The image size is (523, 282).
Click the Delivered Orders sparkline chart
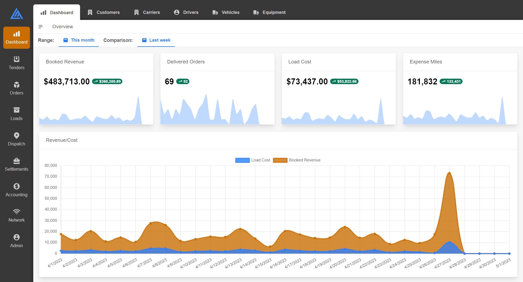click(217, 109)
